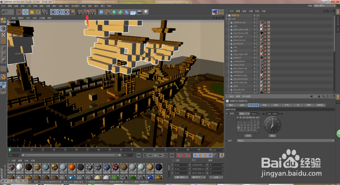Play the animation forward
Screen dimensions: 340x185
[155, 155]
